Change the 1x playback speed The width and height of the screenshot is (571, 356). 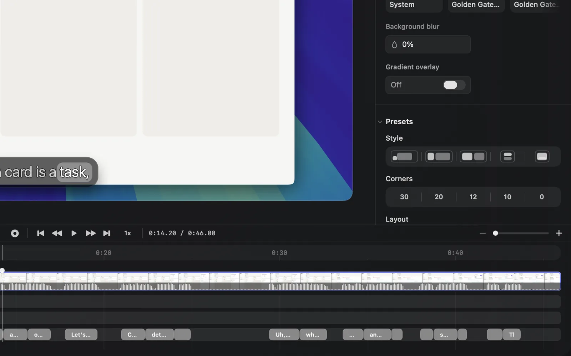tap(127, 233)
